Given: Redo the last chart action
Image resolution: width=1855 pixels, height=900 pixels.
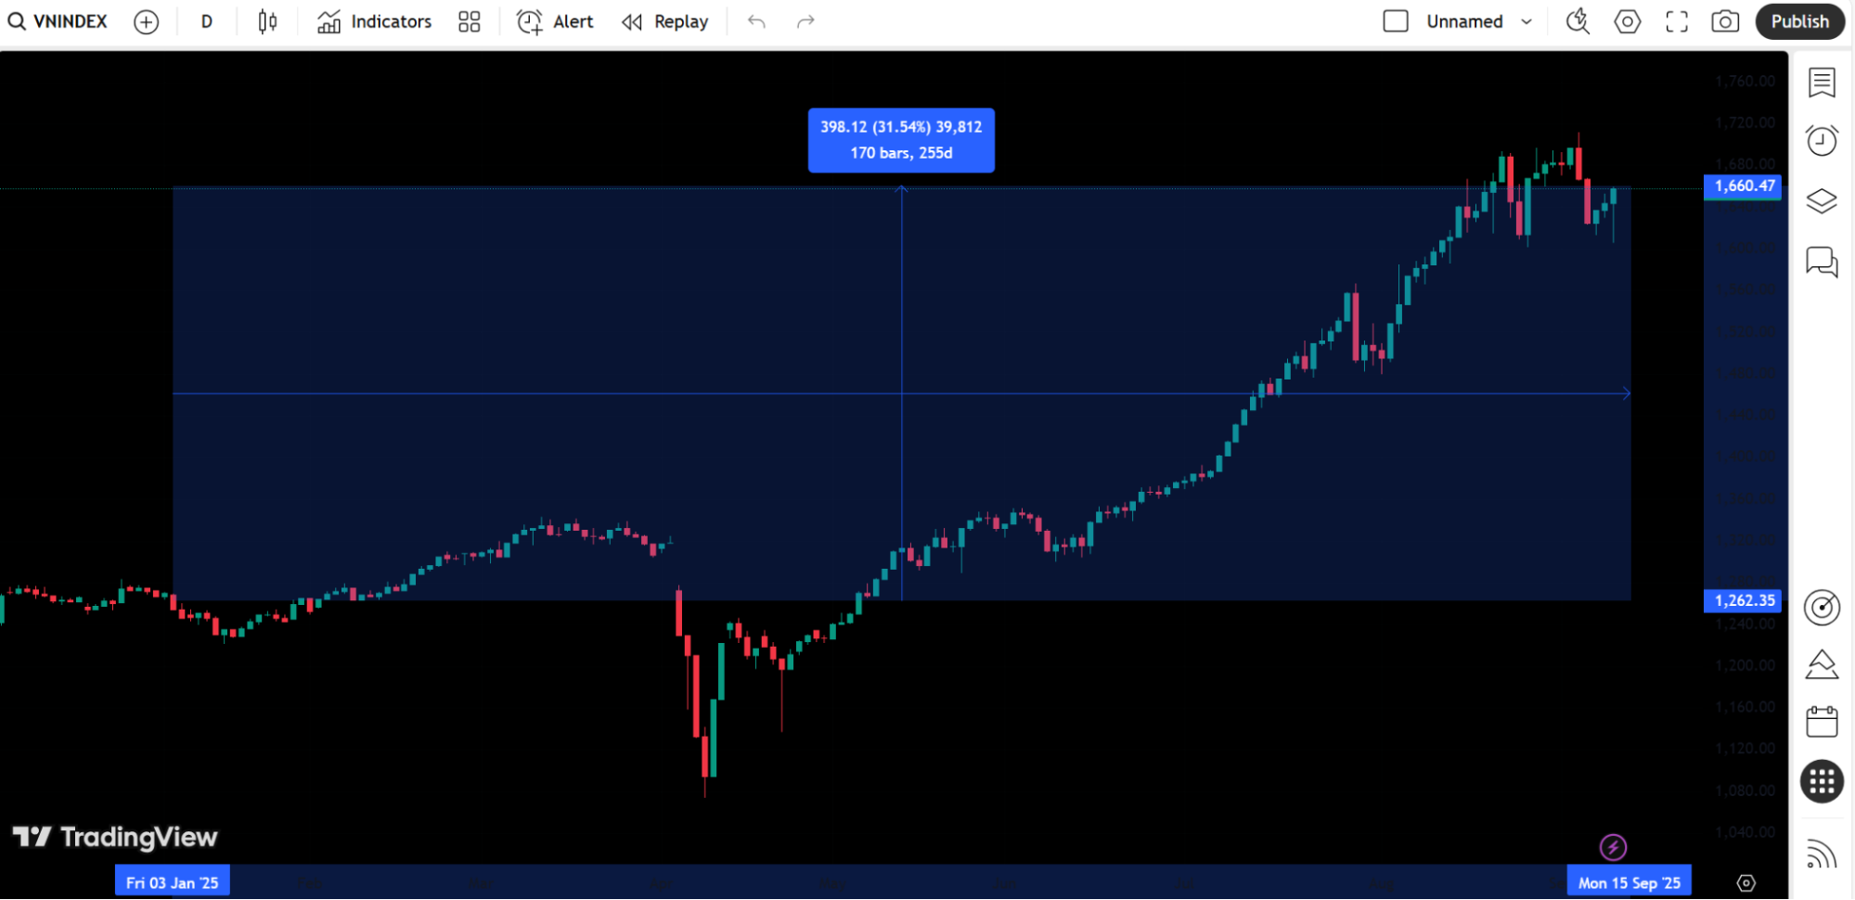Looking at the screenshot, I should tap(805, 21).
